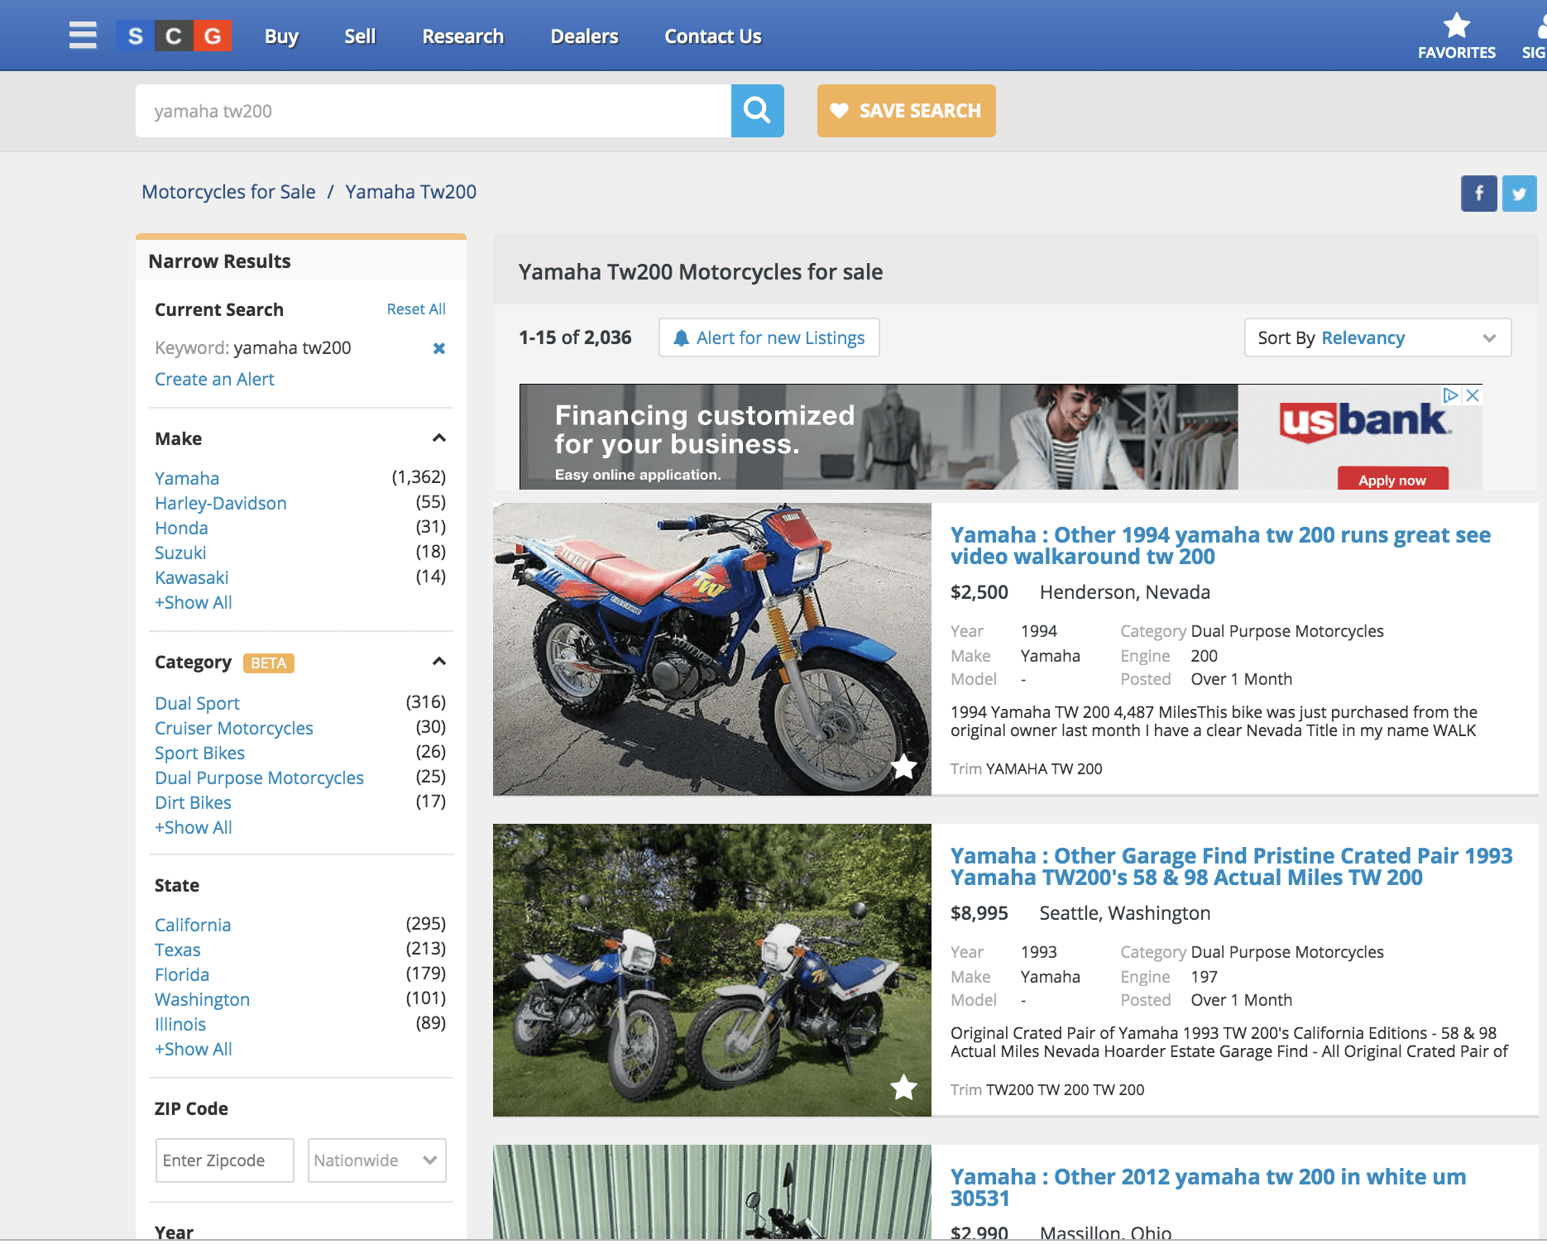Filter by Dual Sport category
Screen dimensions: 1547x1244
click(197, 703)
